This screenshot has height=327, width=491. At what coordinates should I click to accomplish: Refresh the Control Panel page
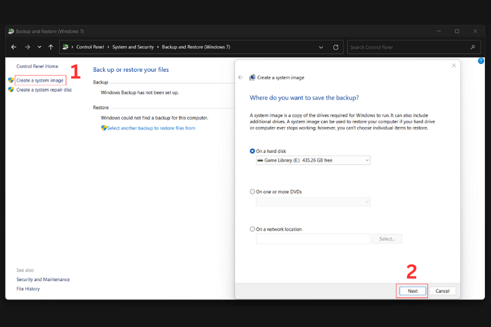tap(336, 47)
